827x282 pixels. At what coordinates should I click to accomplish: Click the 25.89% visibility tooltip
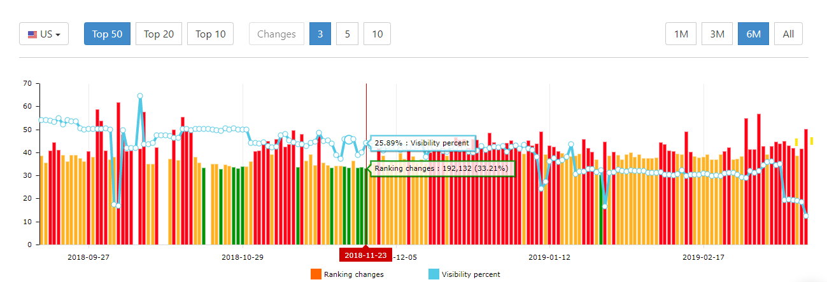pos(422,143)
